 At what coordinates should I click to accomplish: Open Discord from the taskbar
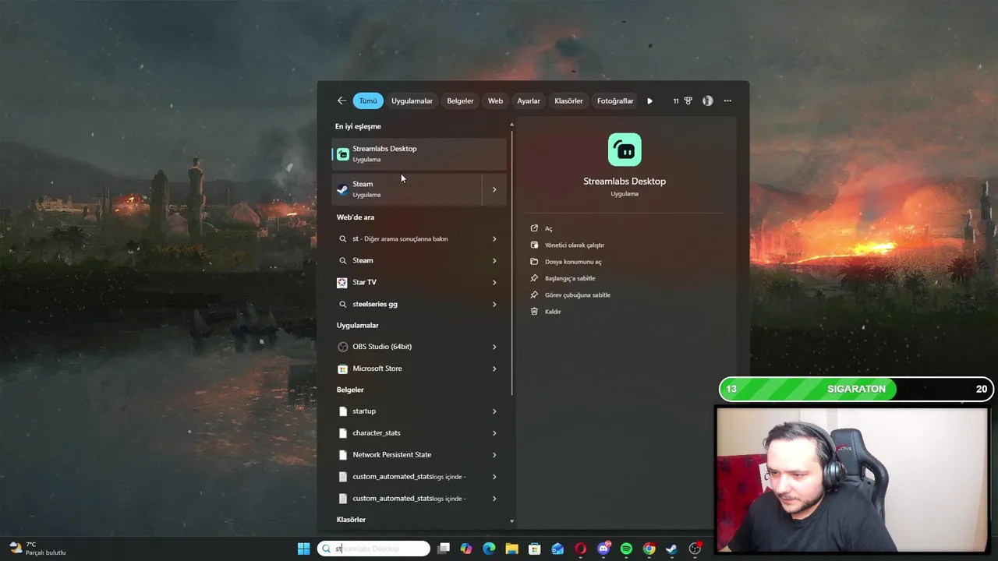603,549
